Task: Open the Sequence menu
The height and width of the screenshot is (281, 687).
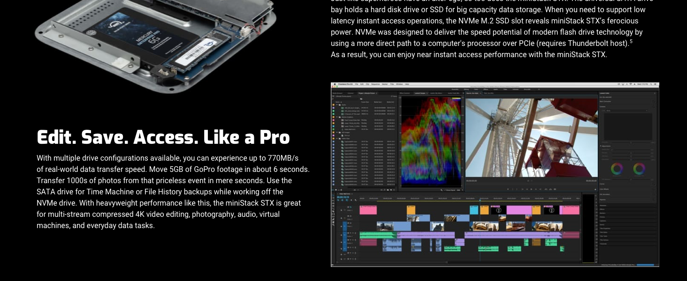Action: click(x=375, y=84)
